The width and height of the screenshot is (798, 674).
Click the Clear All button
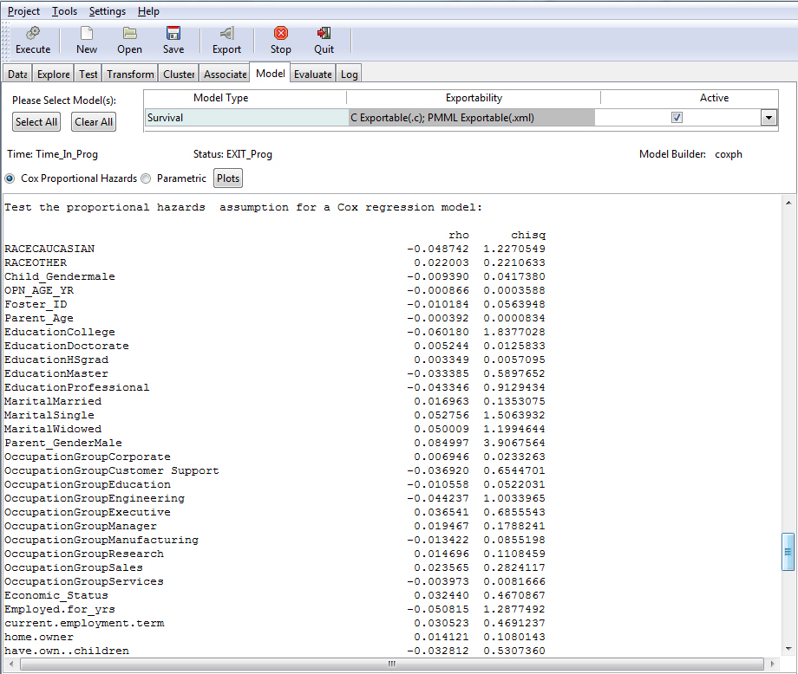point(94,122)
